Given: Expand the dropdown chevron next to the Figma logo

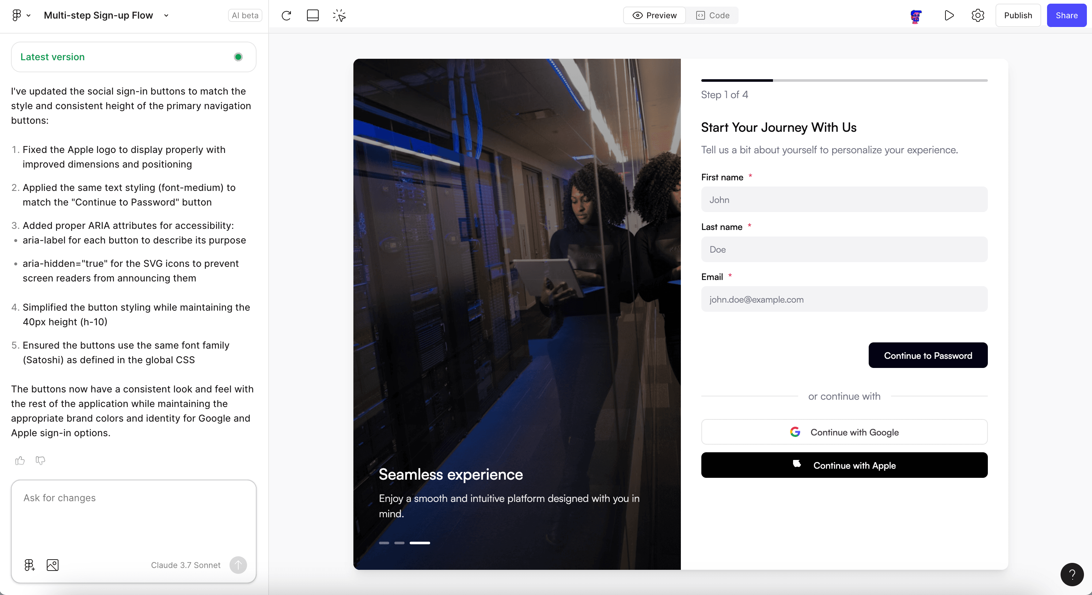Looking at the screenshot, I should (x=29, y=16).
